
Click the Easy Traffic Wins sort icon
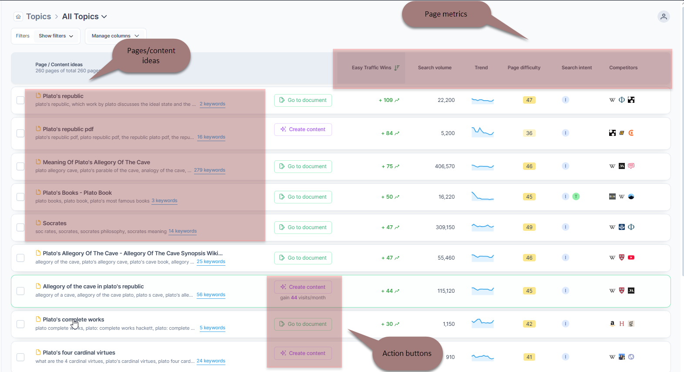click(x=396, y=68)
